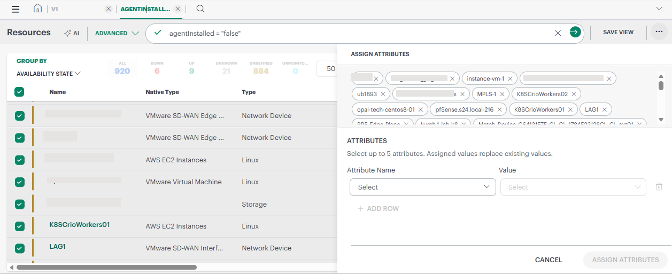Viewport: 672px width, 275px height.
Task: Click the instance-vm-1 chip label
Action: [485, 79]
